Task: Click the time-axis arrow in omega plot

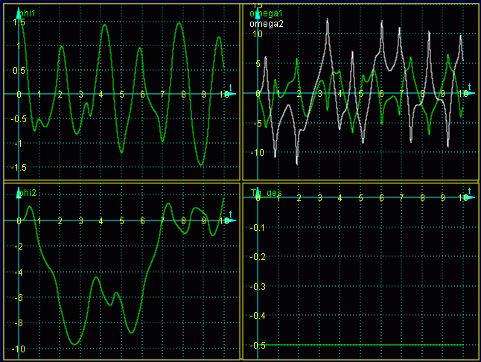Action: point(468,94)
